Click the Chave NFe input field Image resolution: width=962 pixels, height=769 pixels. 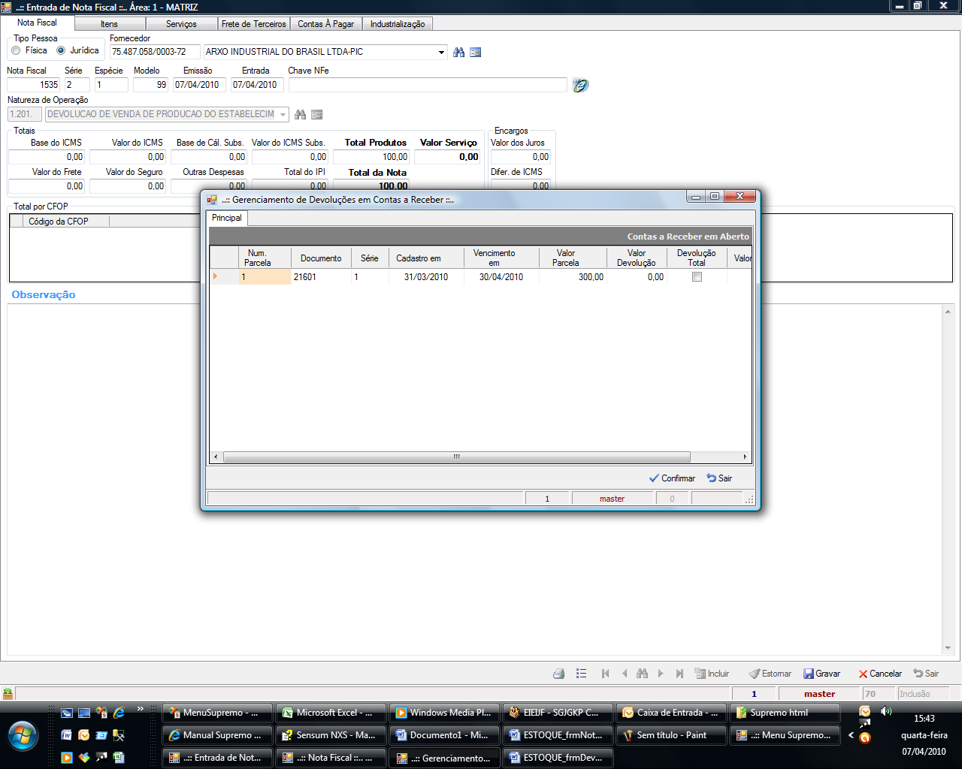pyautogui.click(x=428, y=85)
